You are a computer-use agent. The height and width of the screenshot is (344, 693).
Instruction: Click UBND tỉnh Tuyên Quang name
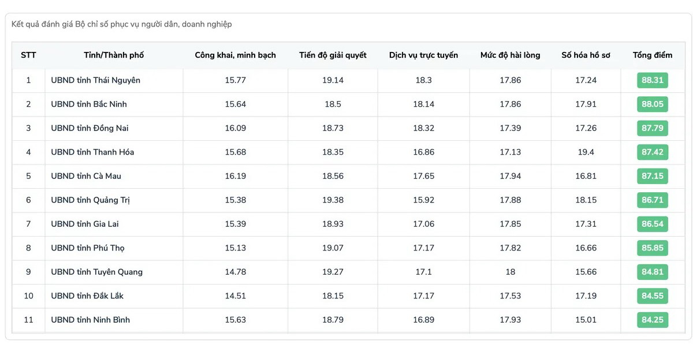[x=96, y=272]
